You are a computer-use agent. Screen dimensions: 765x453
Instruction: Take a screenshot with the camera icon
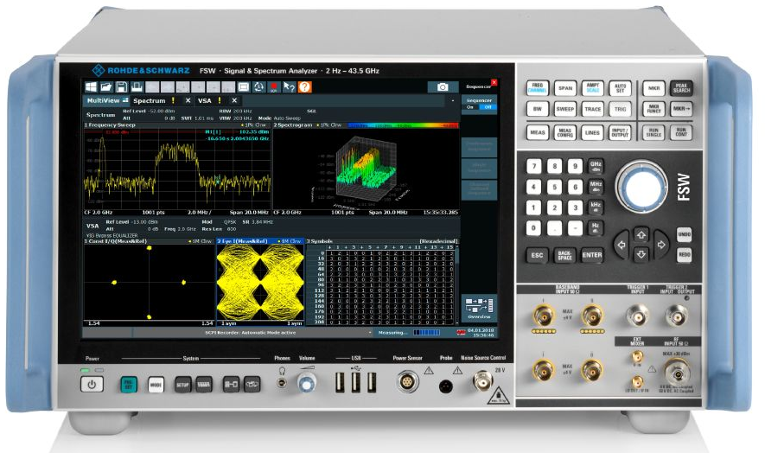point(443,87)
